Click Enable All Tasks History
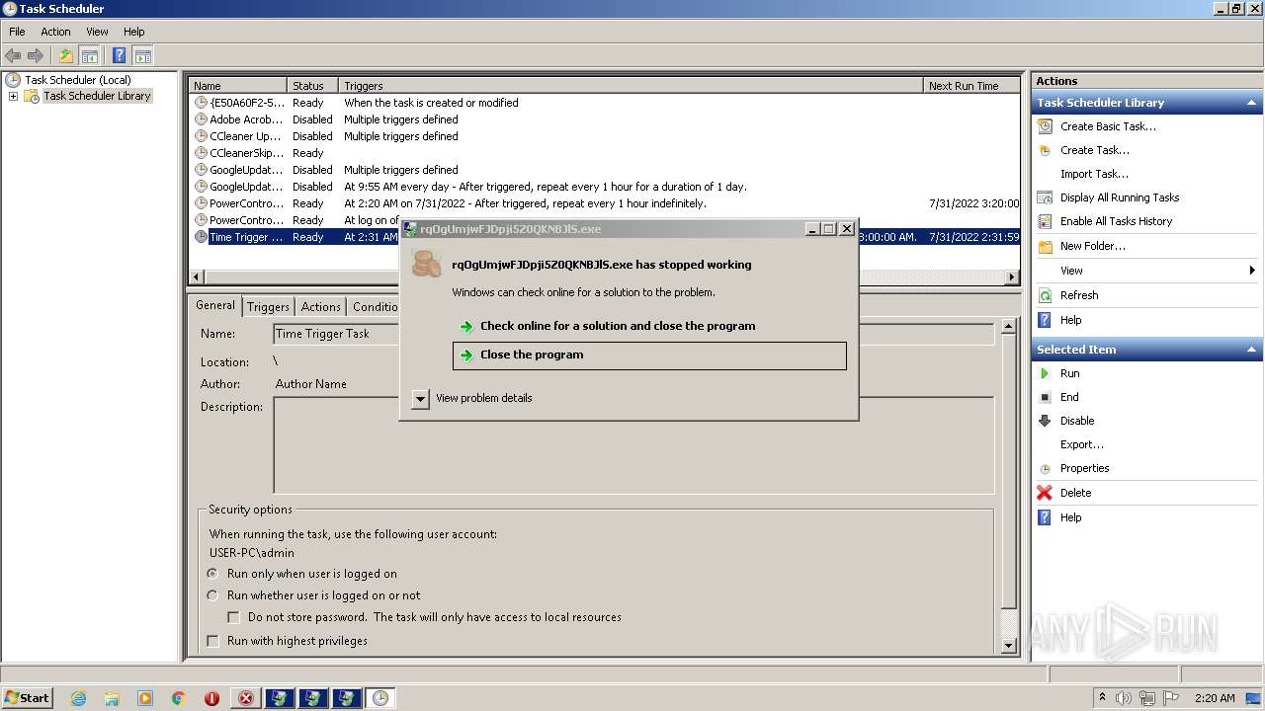This screenshot has width=1265, height=711. (x=1116, y=221)
